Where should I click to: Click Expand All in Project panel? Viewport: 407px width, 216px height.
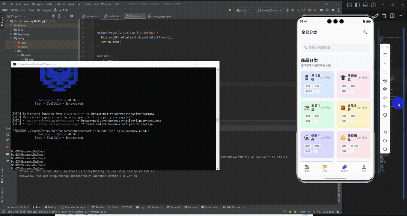tap(59, 16)
